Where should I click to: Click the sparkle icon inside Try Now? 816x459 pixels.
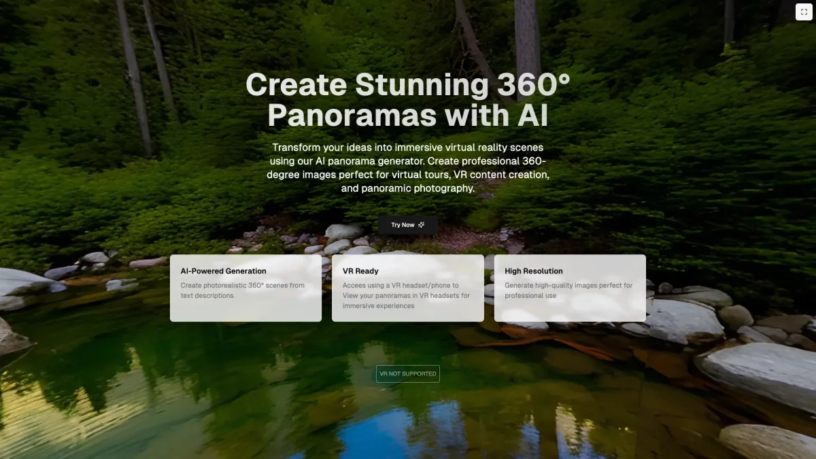click(422, 224)
